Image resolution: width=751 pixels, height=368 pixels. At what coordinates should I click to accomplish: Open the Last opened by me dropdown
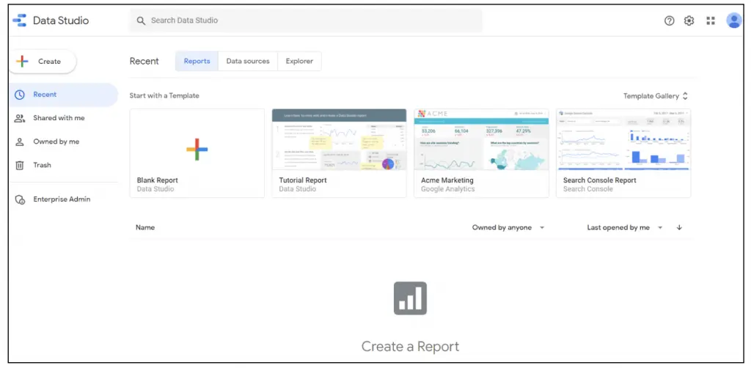tap(624, 228)
